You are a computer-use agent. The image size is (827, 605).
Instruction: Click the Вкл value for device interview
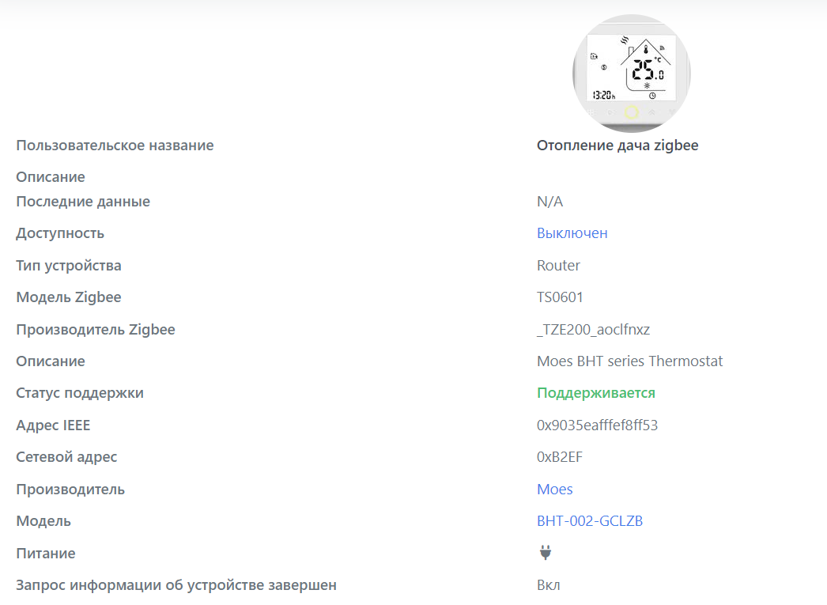tap(549, 584)
